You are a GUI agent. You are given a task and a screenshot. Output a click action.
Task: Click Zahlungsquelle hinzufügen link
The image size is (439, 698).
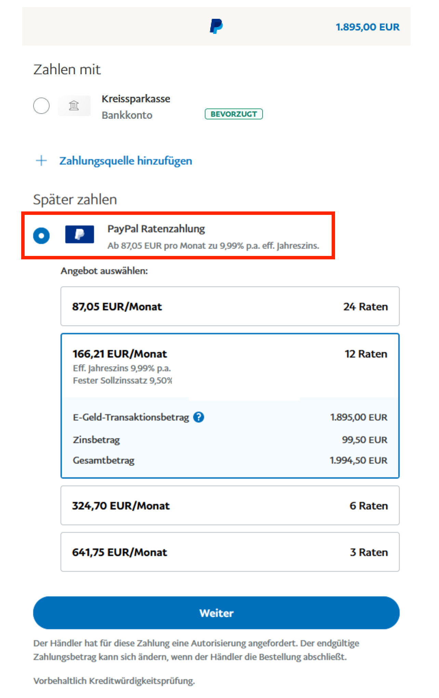126,160
